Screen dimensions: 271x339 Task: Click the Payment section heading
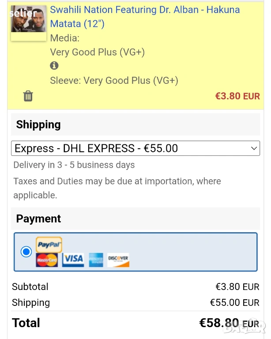pyautogui.click(x=38, y=218)
